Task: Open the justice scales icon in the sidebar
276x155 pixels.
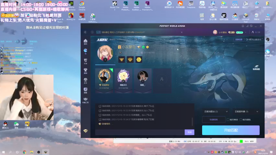Action: coord(85,81)
